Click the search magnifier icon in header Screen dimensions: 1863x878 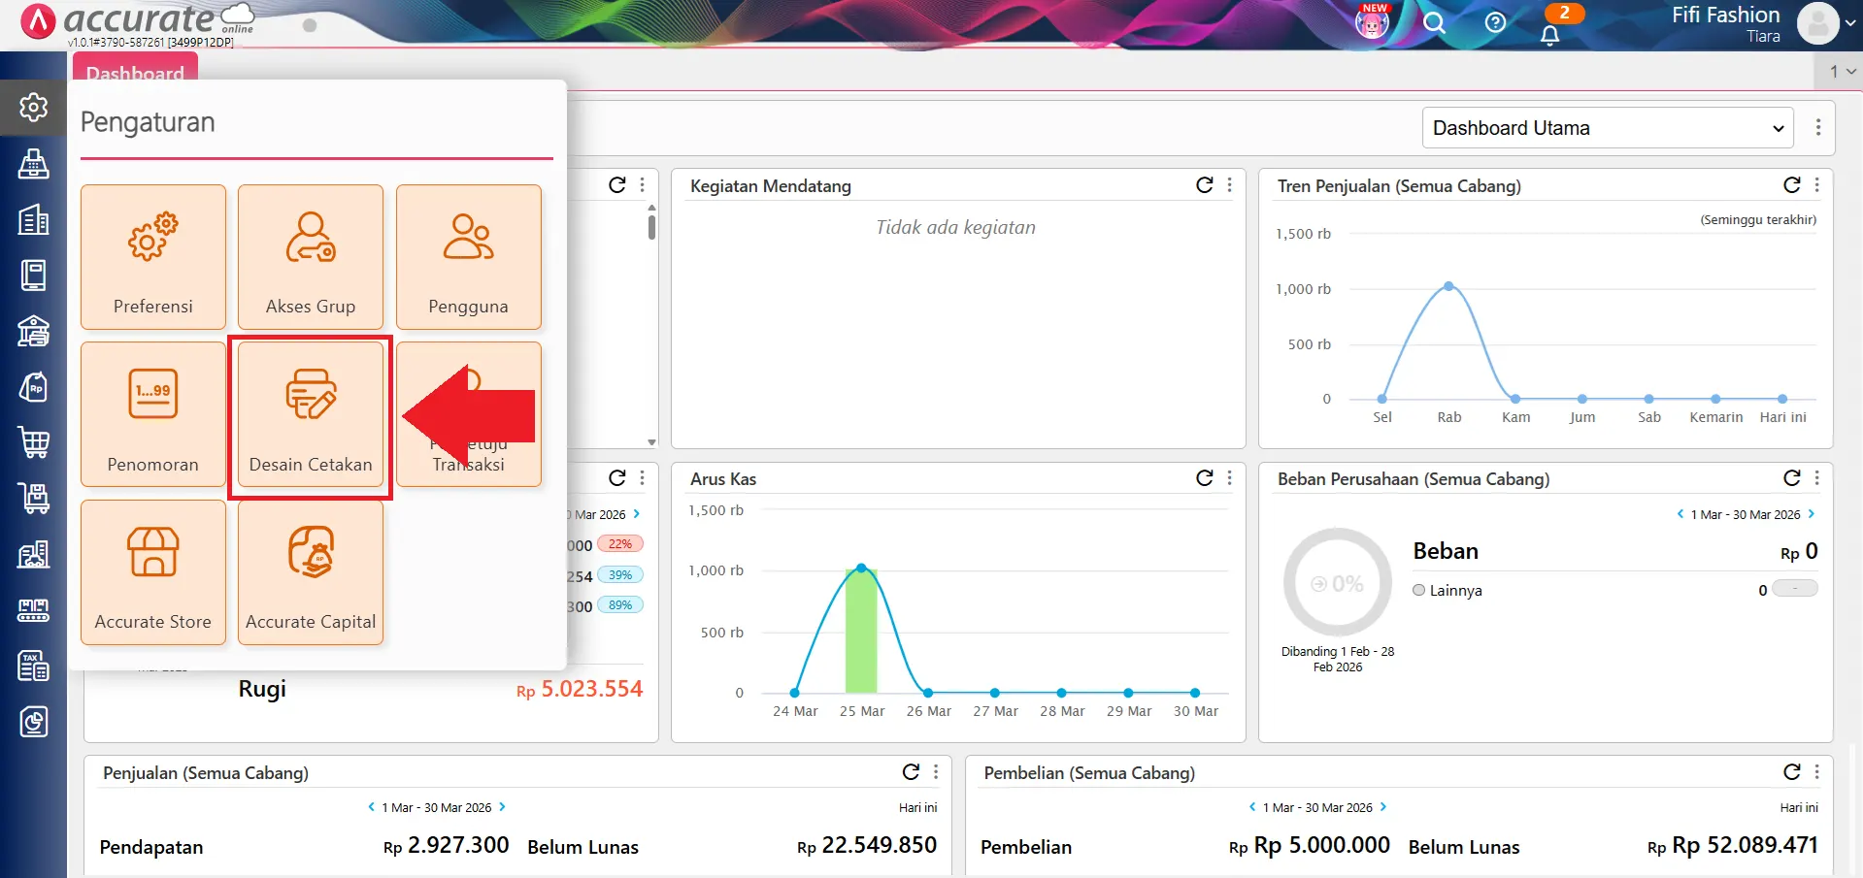tap(1434, 23)
